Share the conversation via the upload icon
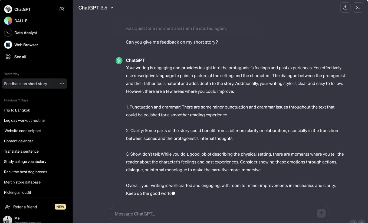Screen dimensions: 368x223 (345, 7)
